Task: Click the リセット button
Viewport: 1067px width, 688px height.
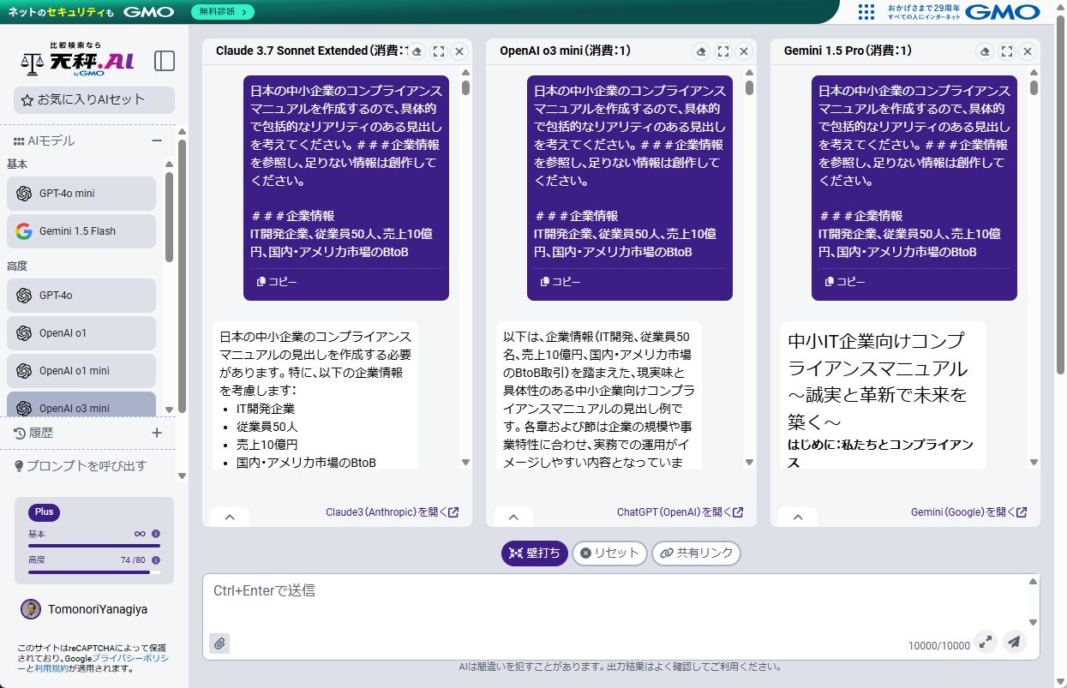Action: pos(609,553)
